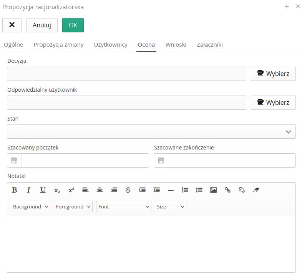302x277 pixels.
Task: Toggle bold formatting in Notatki editor
Action: coord(15,190)
